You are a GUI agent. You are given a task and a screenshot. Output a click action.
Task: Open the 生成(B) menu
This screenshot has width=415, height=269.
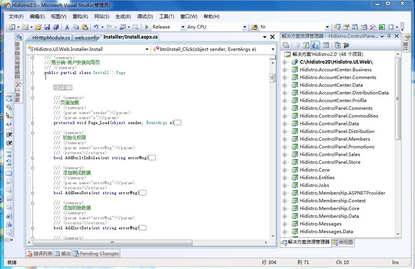click(123, 16)
